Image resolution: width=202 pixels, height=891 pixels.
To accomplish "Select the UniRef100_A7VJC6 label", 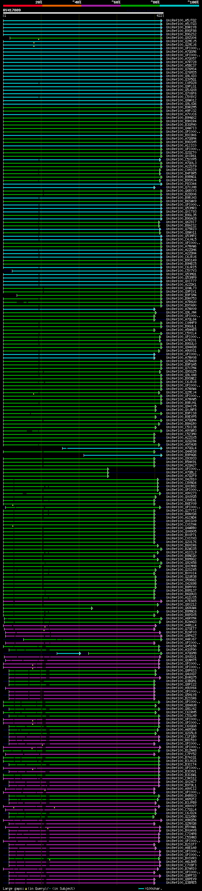I will 181,114.
